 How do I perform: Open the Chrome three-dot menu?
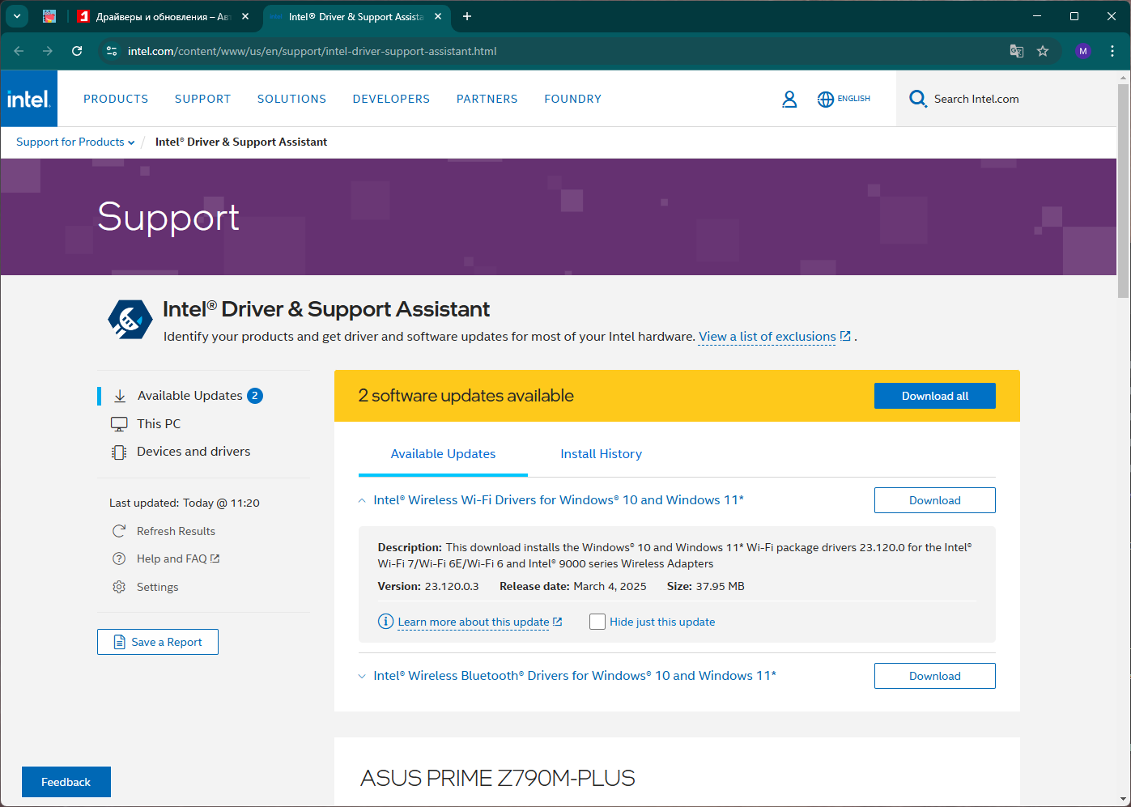(x=1112, y=51)
